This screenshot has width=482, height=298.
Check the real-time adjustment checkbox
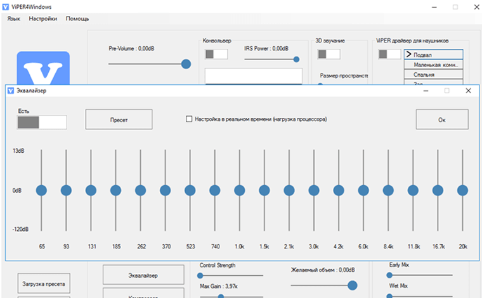coord(189,119)
